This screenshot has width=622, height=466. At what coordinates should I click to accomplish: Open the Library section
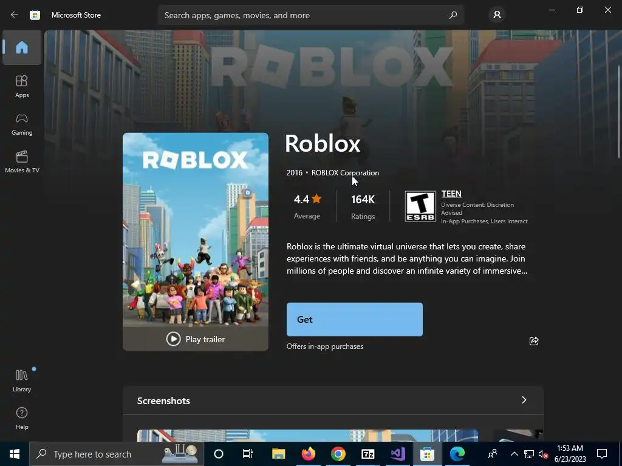22,380
